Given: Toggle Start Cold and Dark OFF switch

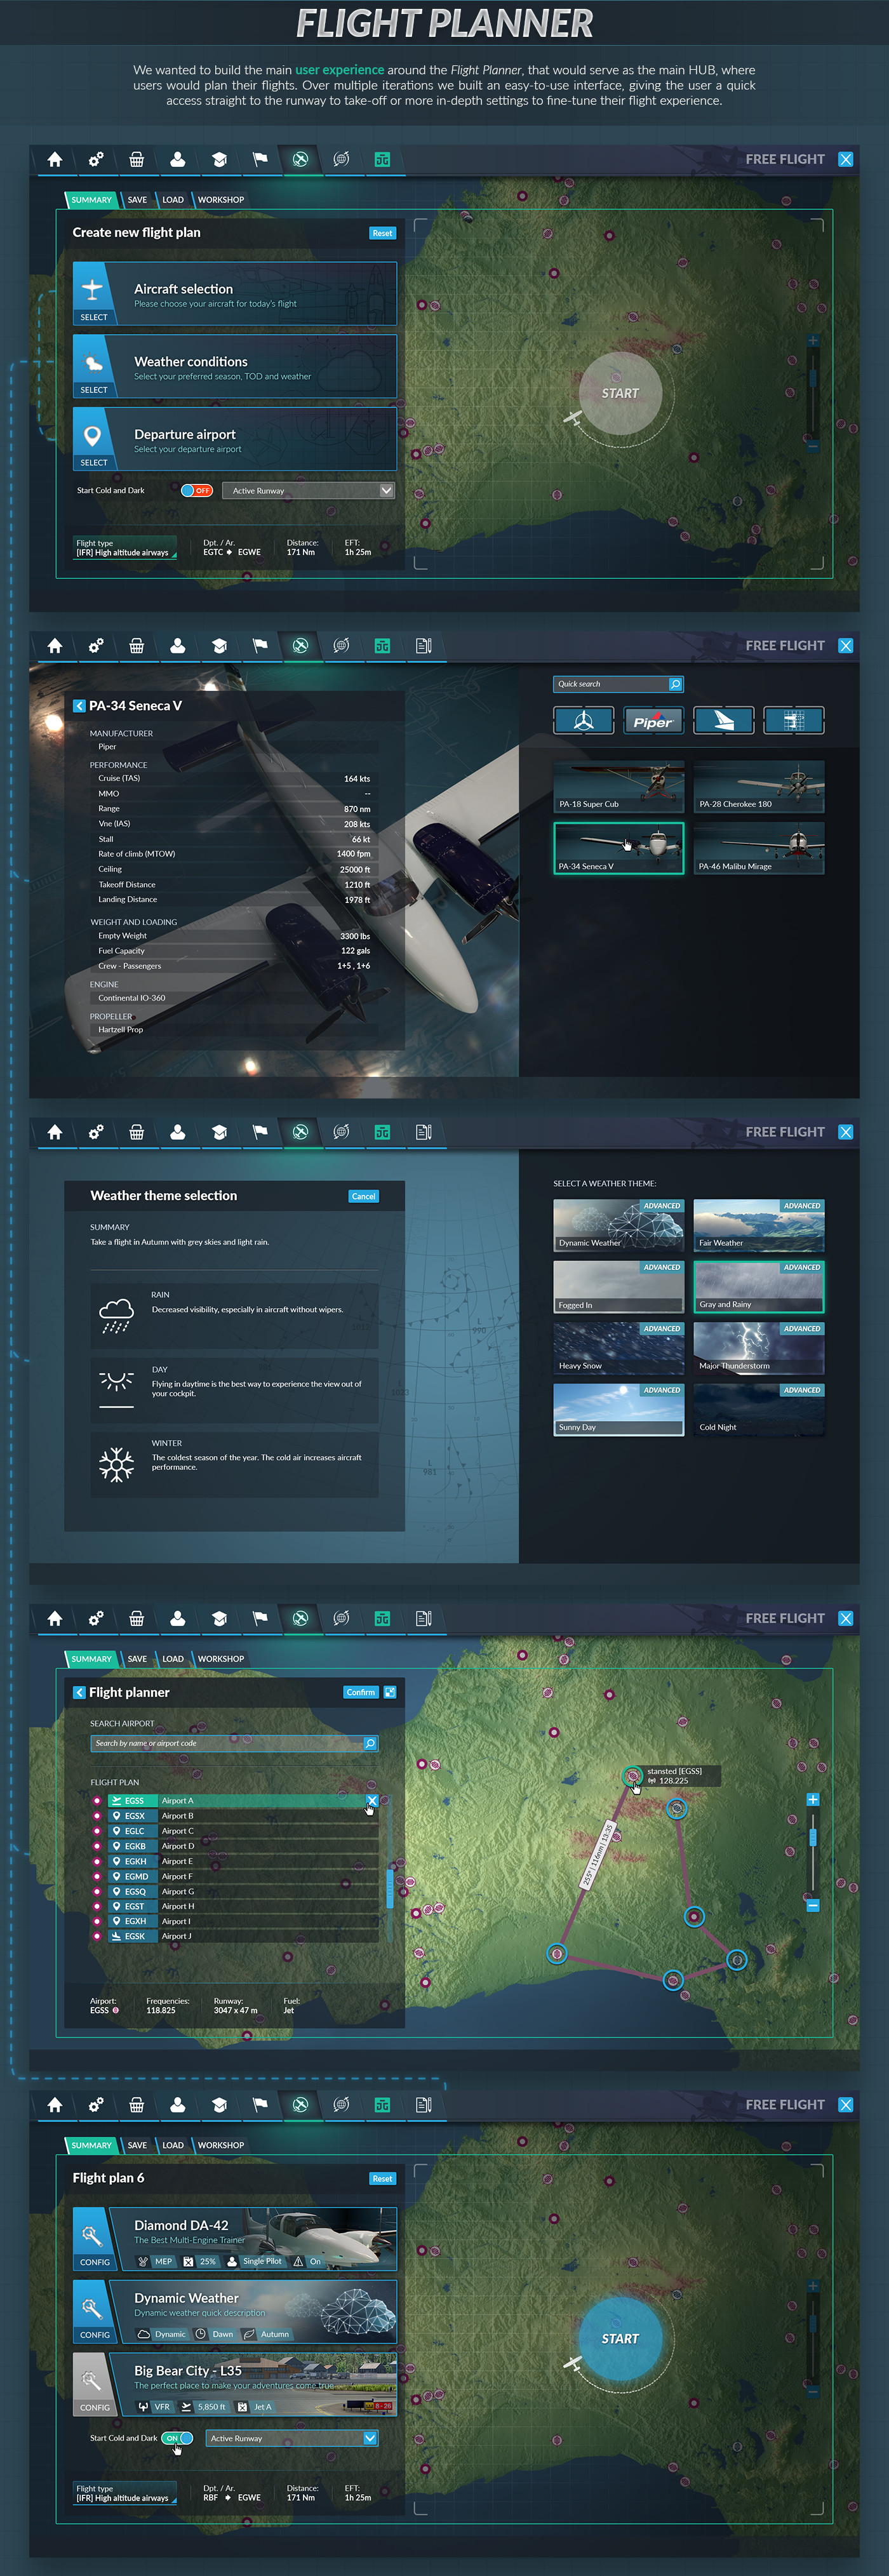Looking at the screenshot, I should point(196,490).
